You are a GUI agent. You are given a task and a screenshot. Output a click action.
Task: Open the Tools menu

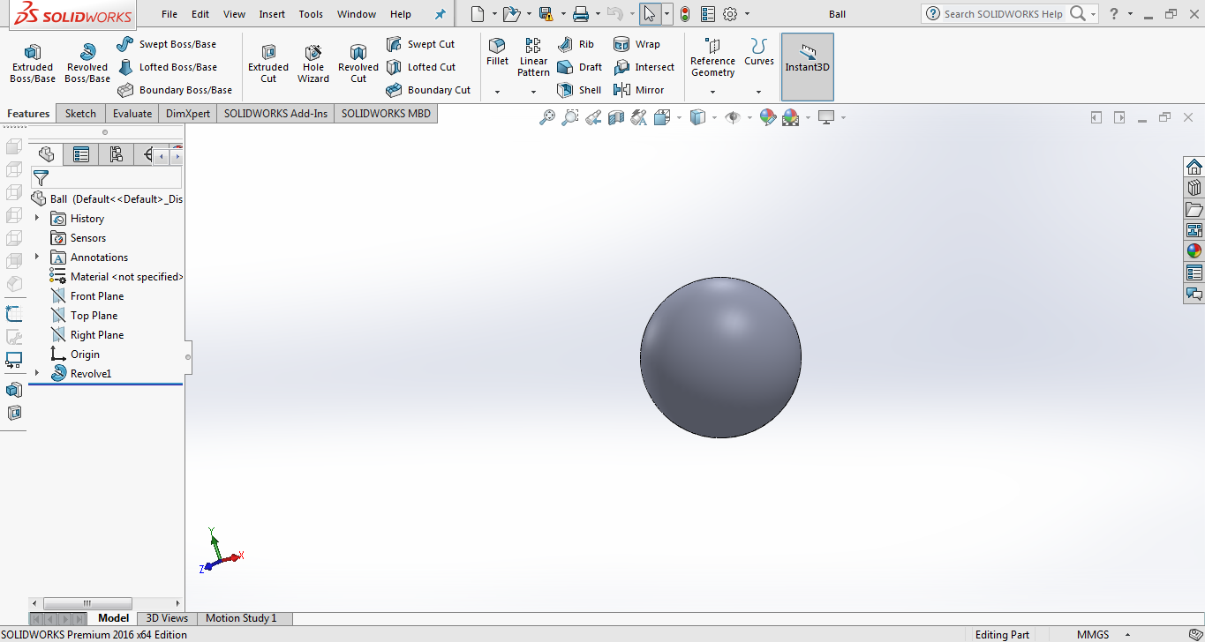(311, 14)
